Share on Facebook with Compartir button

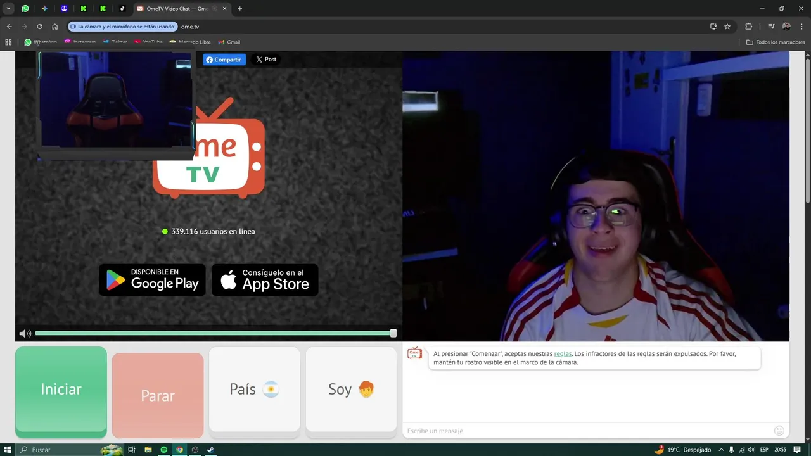pos(224,60)
